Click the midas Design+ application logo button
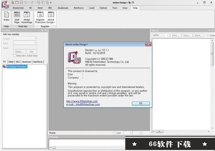Image resolution: width=215 pixels, height=151 pixels. tap(5, 5)
